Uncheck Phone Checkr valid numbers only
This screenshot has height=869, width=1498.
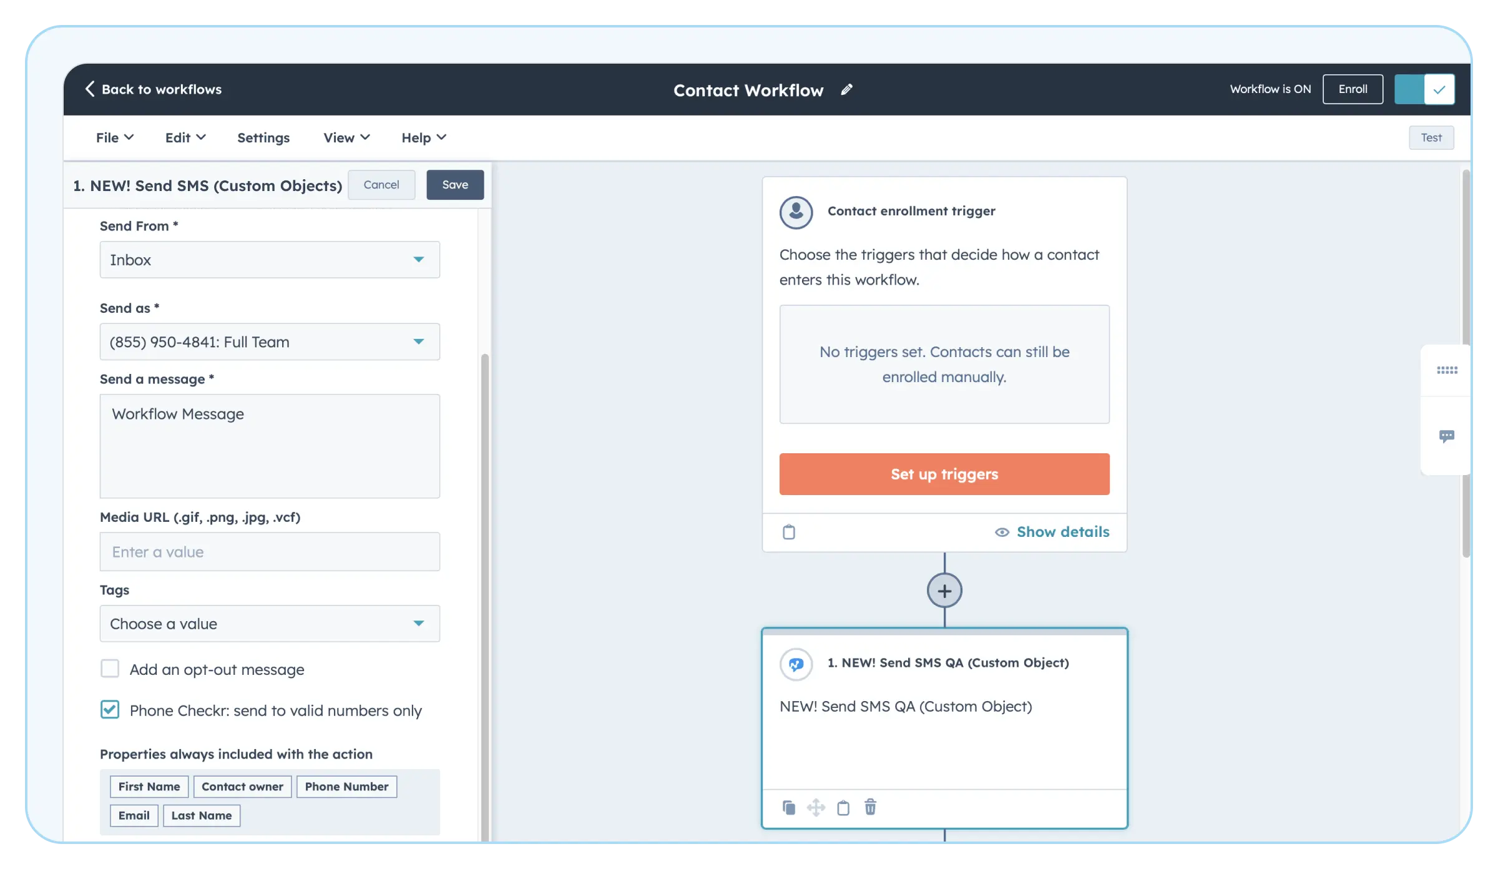click(x=110, y=709)
